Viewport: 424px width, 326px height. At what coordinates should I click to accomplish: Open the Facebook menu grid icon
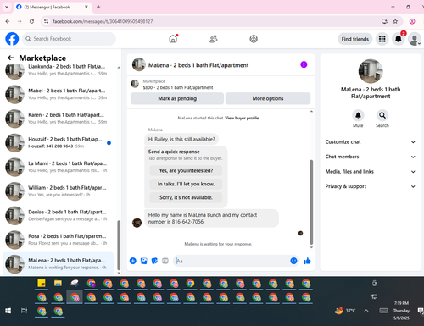(382, 39)
